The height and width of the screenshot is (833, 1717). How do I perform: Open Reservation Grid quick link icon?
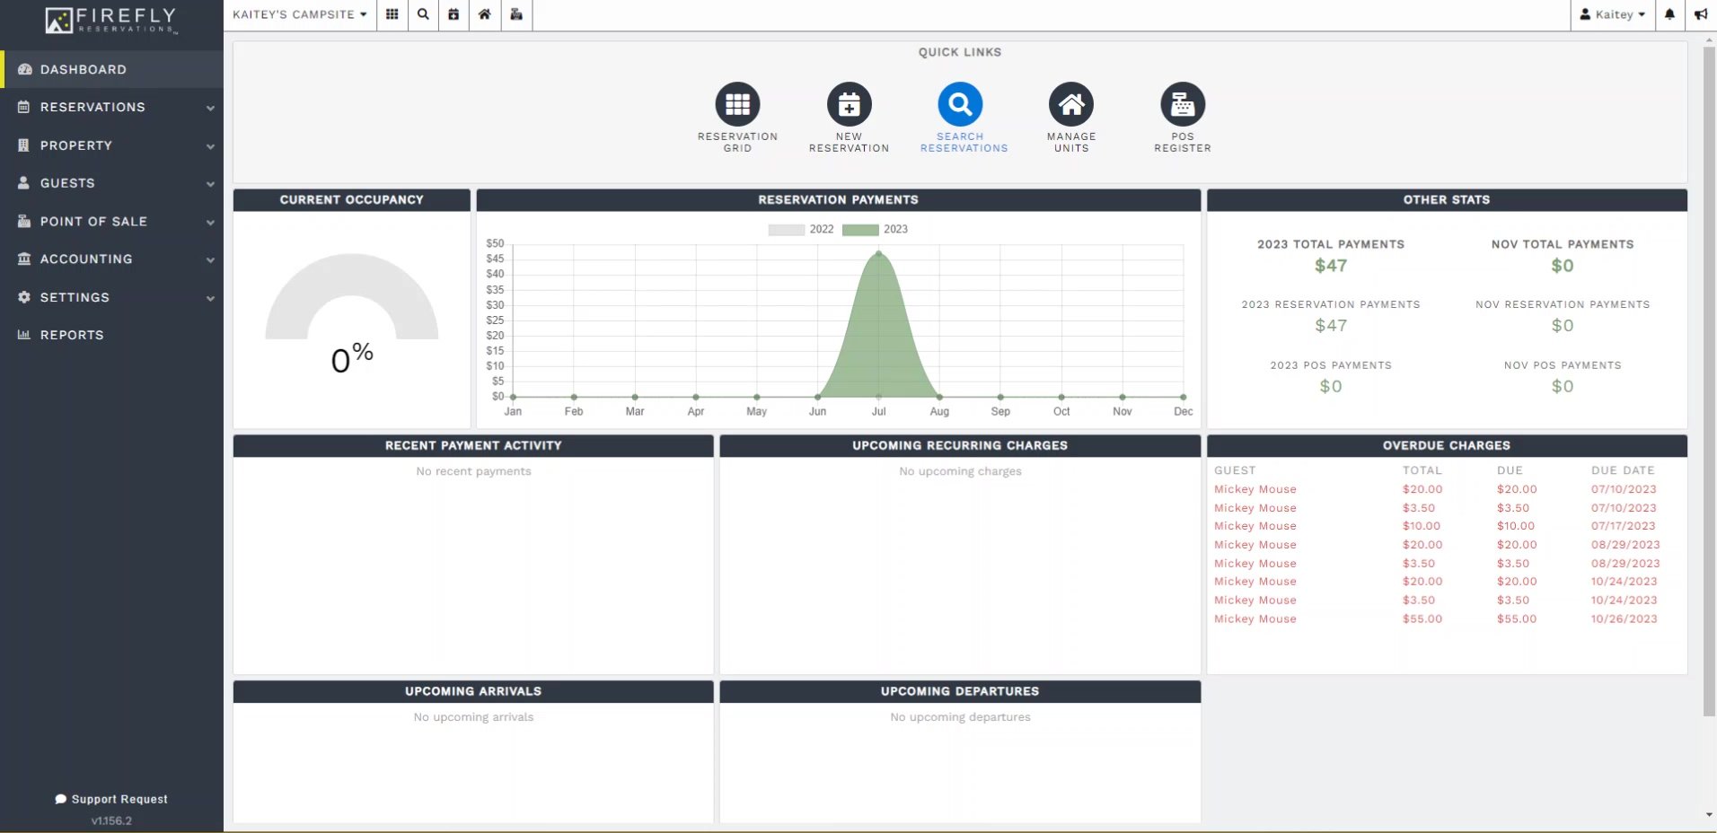pyautogui.click(x=737, y=105)
